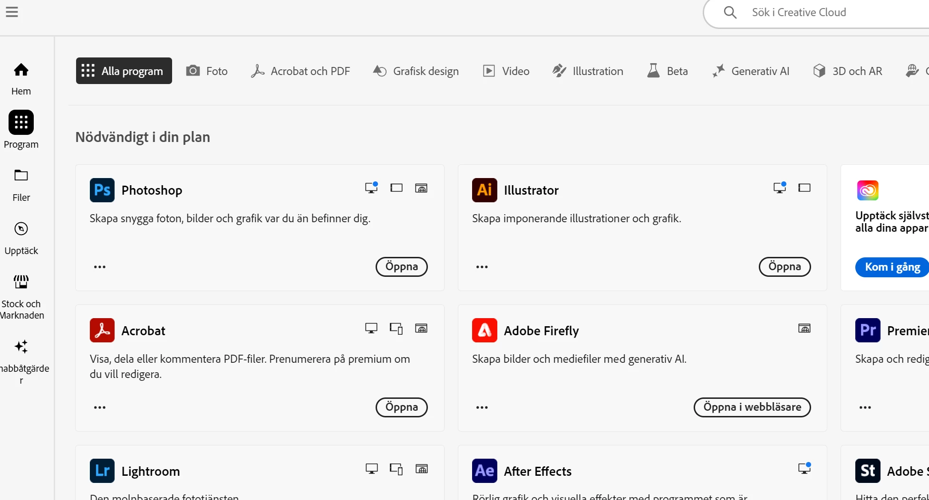Click Acrobat mobile devices platform icon
This screenshot has width=929, height=500.
click(x=397, y=328)
